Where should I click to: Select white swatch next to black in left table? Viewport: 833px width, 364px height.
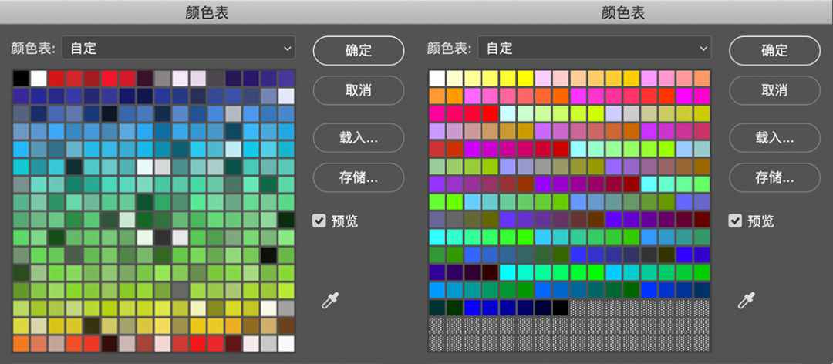point(39,78)
